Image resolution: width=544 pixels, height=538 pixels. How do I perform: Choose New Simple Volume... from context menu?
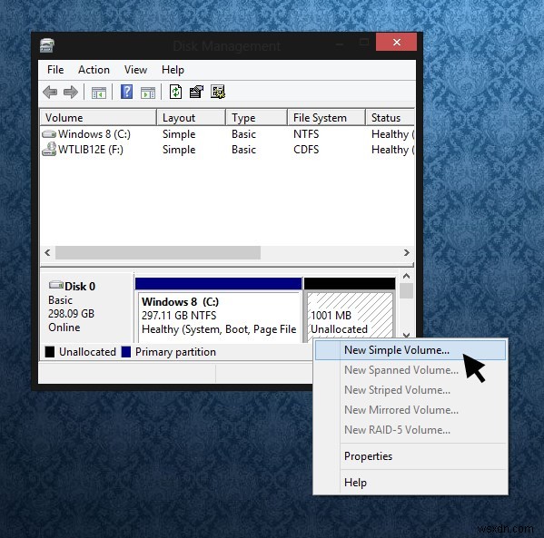pos(410,350)
